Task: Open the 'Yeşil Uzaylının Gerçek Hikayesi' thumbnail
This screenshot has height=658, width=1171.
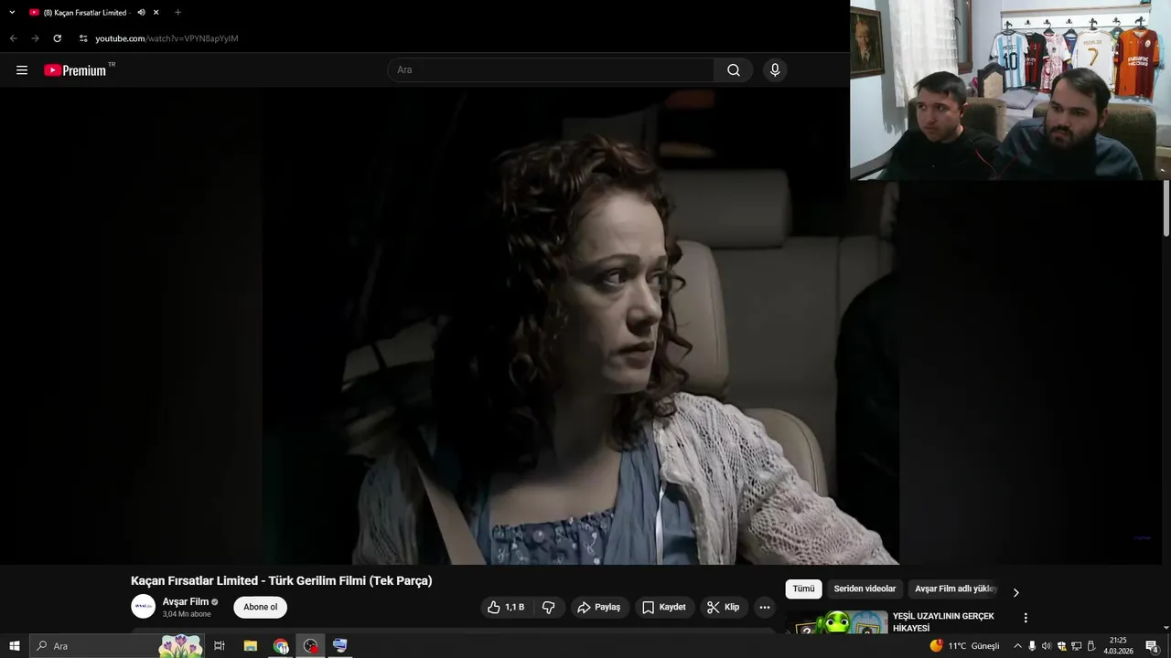Action: [836, 621]
